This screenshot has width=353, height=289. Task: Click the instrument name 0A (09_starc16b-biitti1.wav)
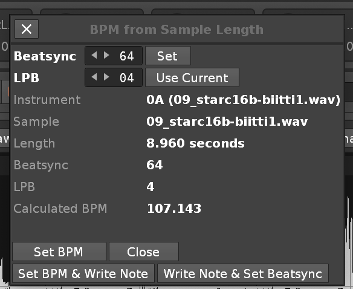point(243,100)
